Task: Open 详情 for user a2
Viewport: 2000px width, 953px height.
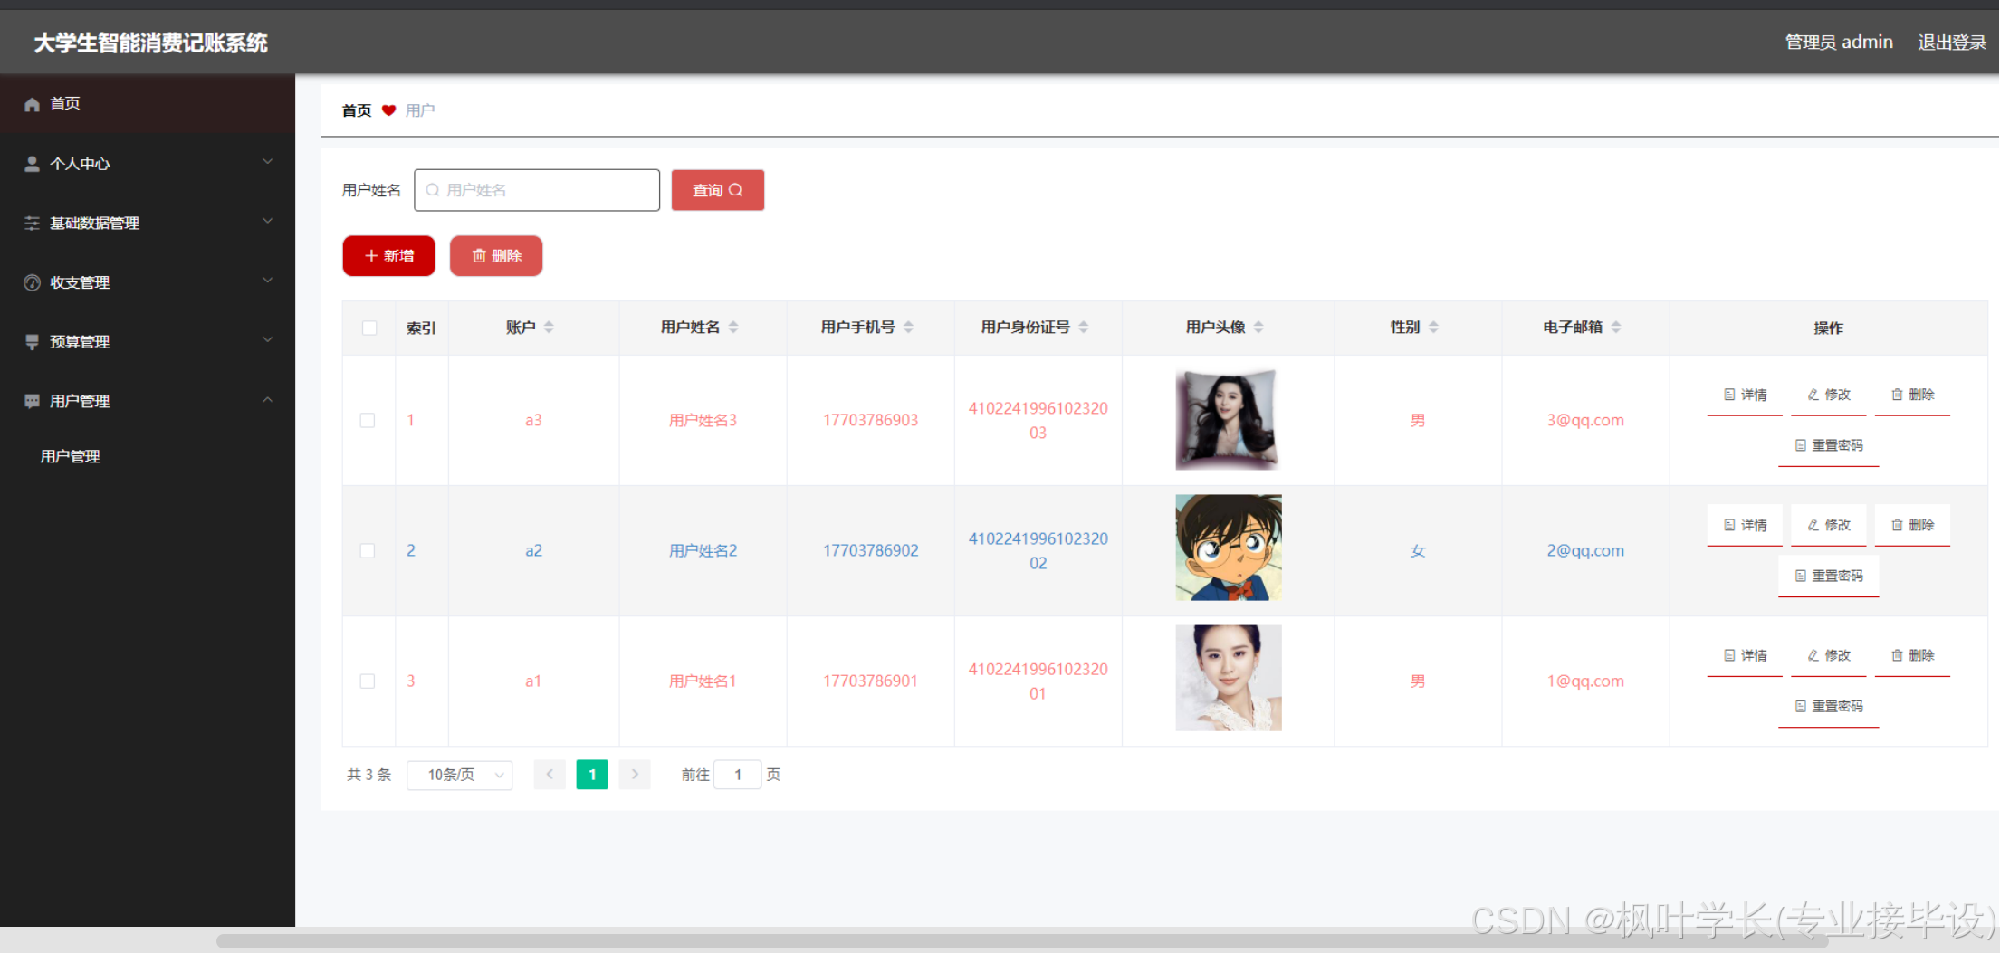Action: coord(1745,526)
